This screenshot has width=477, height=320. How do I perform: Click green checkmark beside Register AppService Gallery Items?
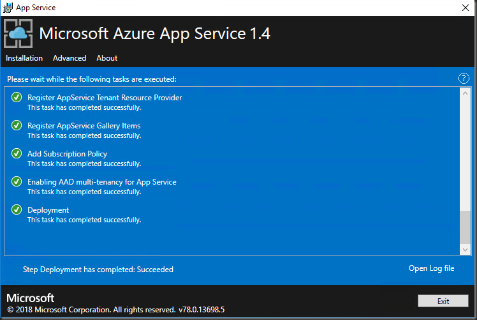17,126
